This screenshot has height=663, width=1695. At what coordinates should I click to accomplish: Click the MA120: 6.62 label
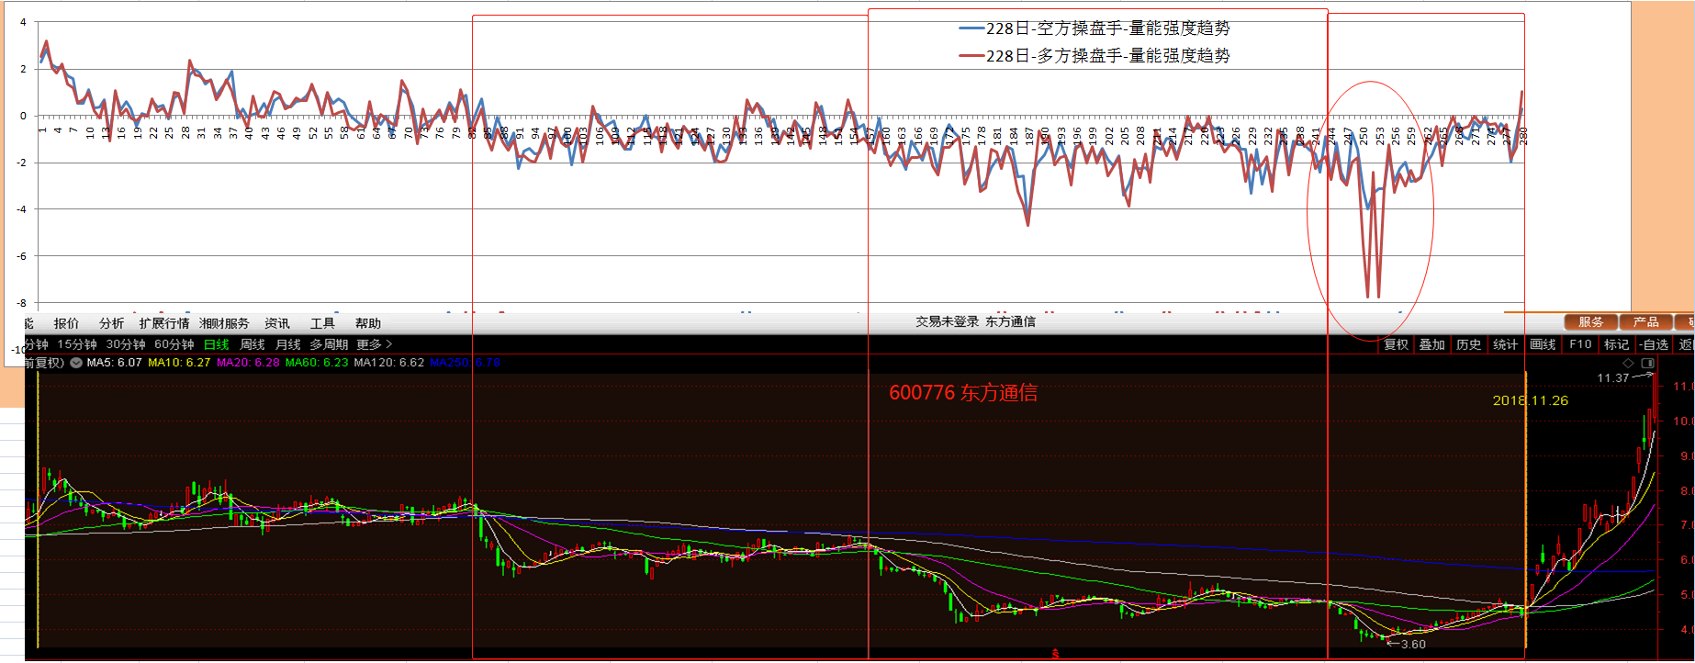click(389, 363)
